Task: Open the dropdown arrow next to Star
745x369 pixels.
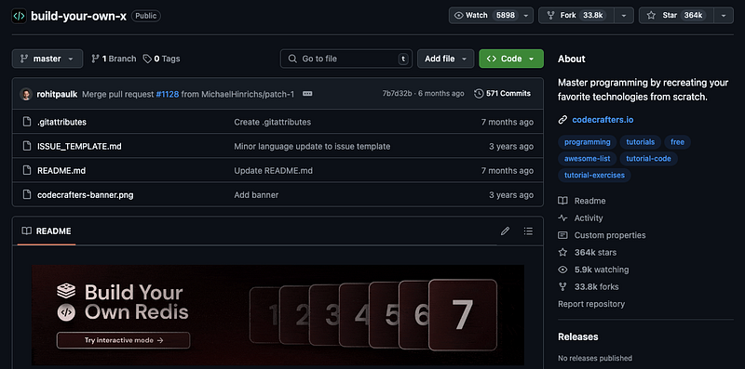Action: (x=724, y=15)
